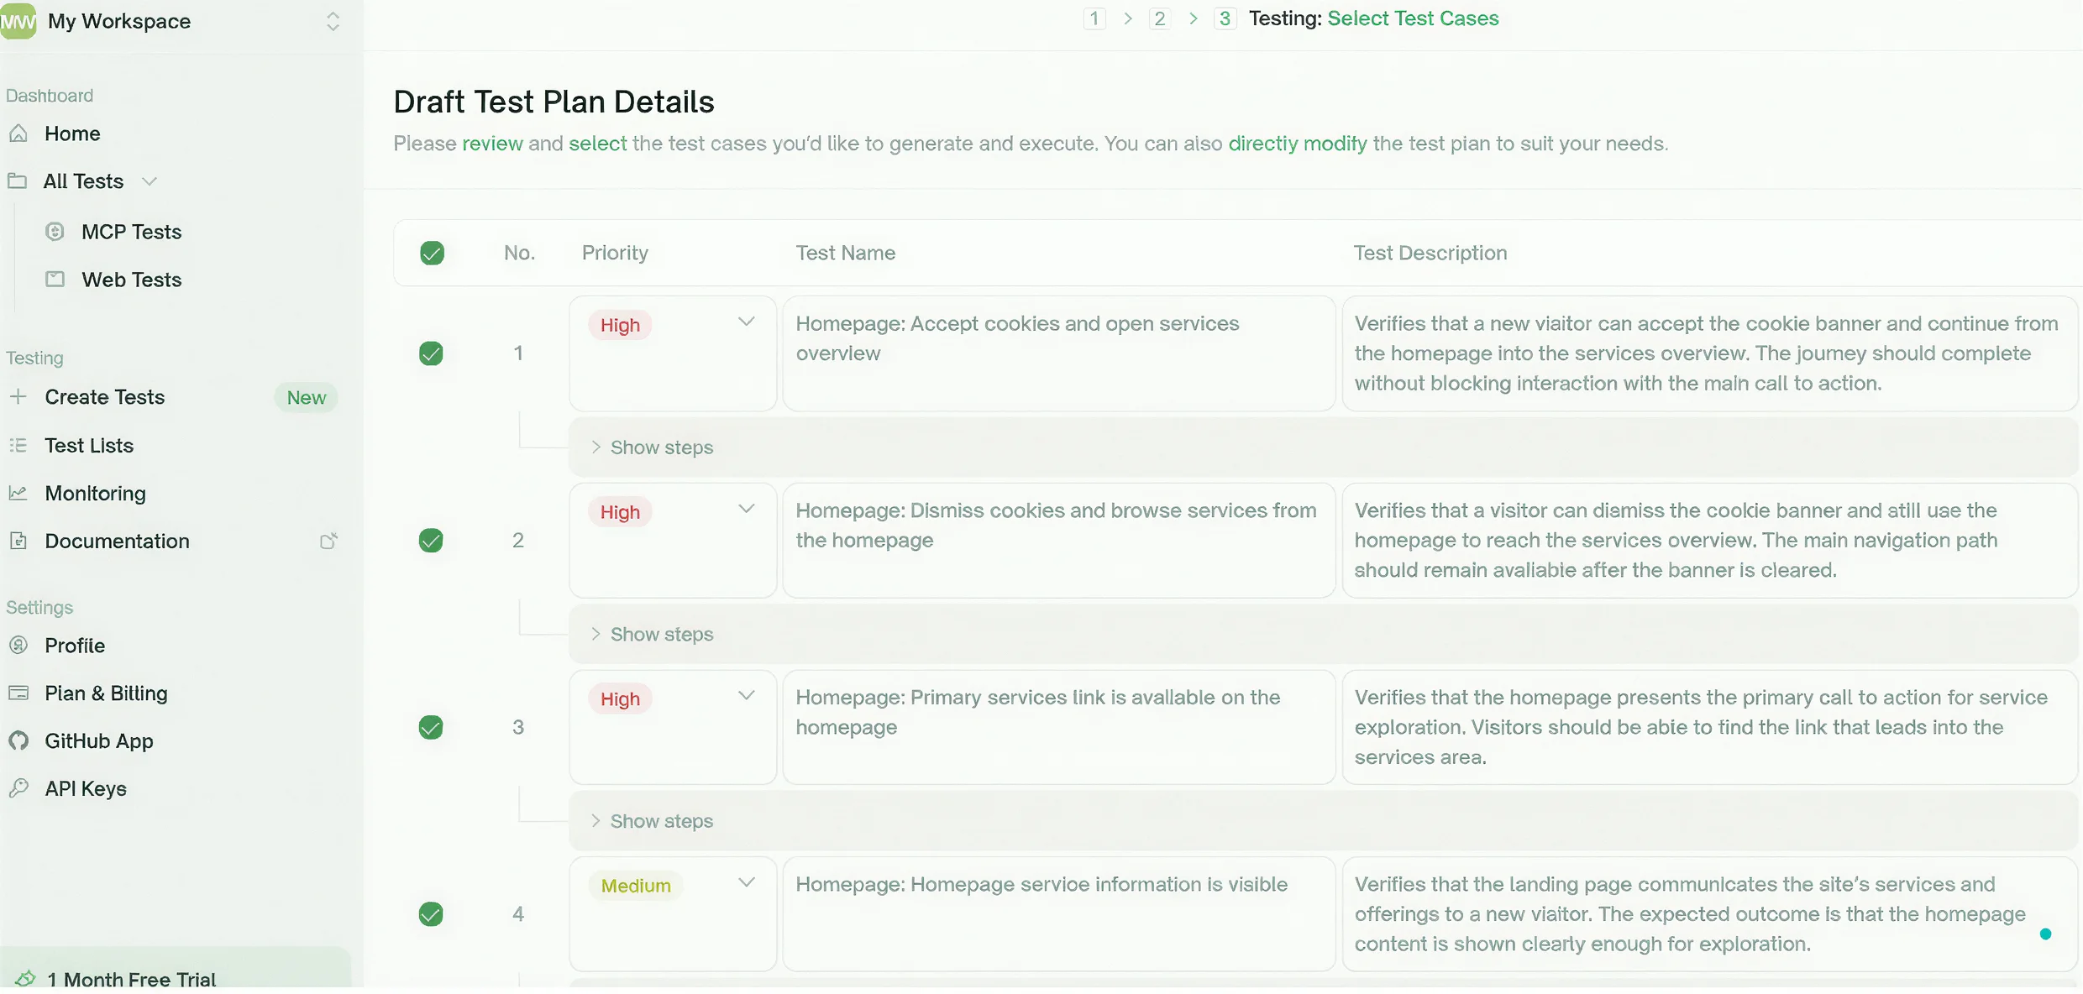Click the teal status dot indicator

point(2045,934)
